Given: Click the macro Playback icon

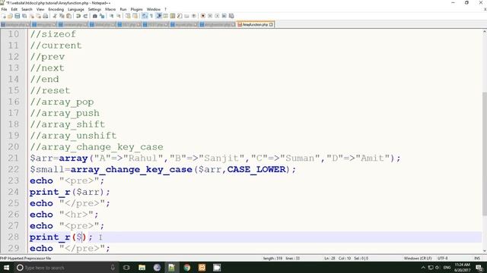Looking at the screenshot, I should click(217, 16).
